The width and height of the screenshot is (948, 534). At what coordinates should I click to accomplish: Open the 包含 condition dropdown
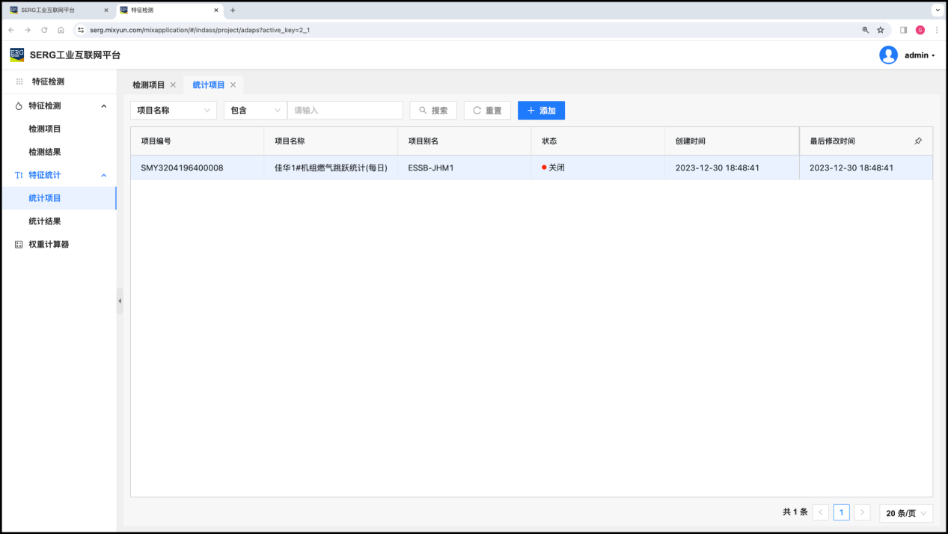tap(255, 111)
